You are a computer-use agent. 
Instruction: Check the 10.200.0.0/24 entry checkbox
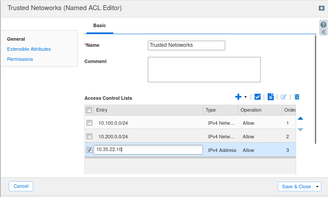coord(89,137)
